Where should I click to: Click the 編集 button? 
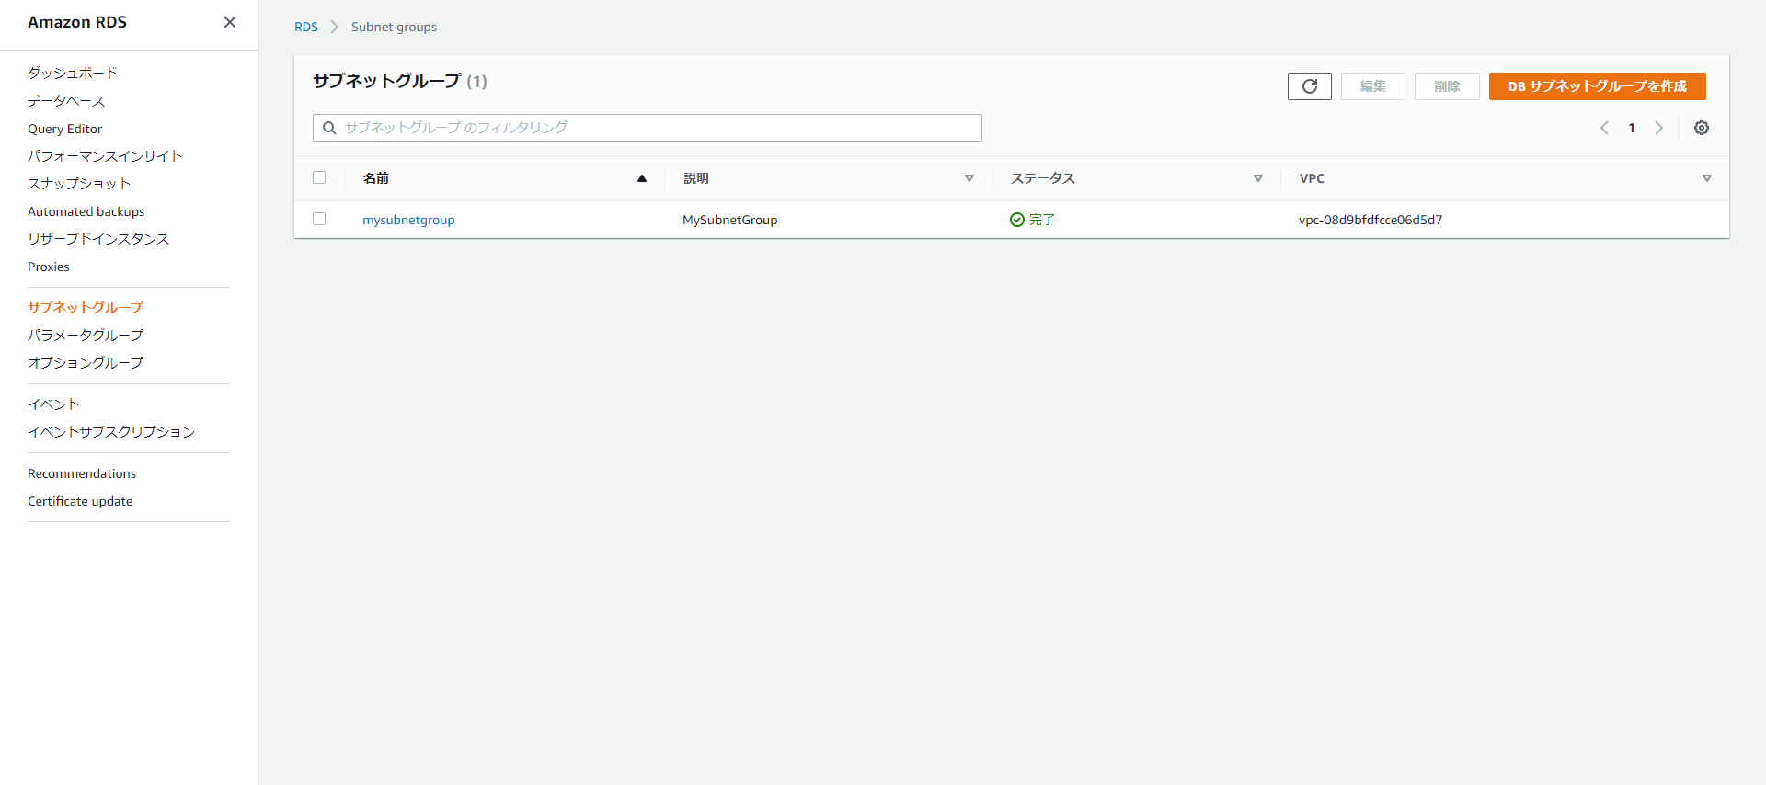1373,86
